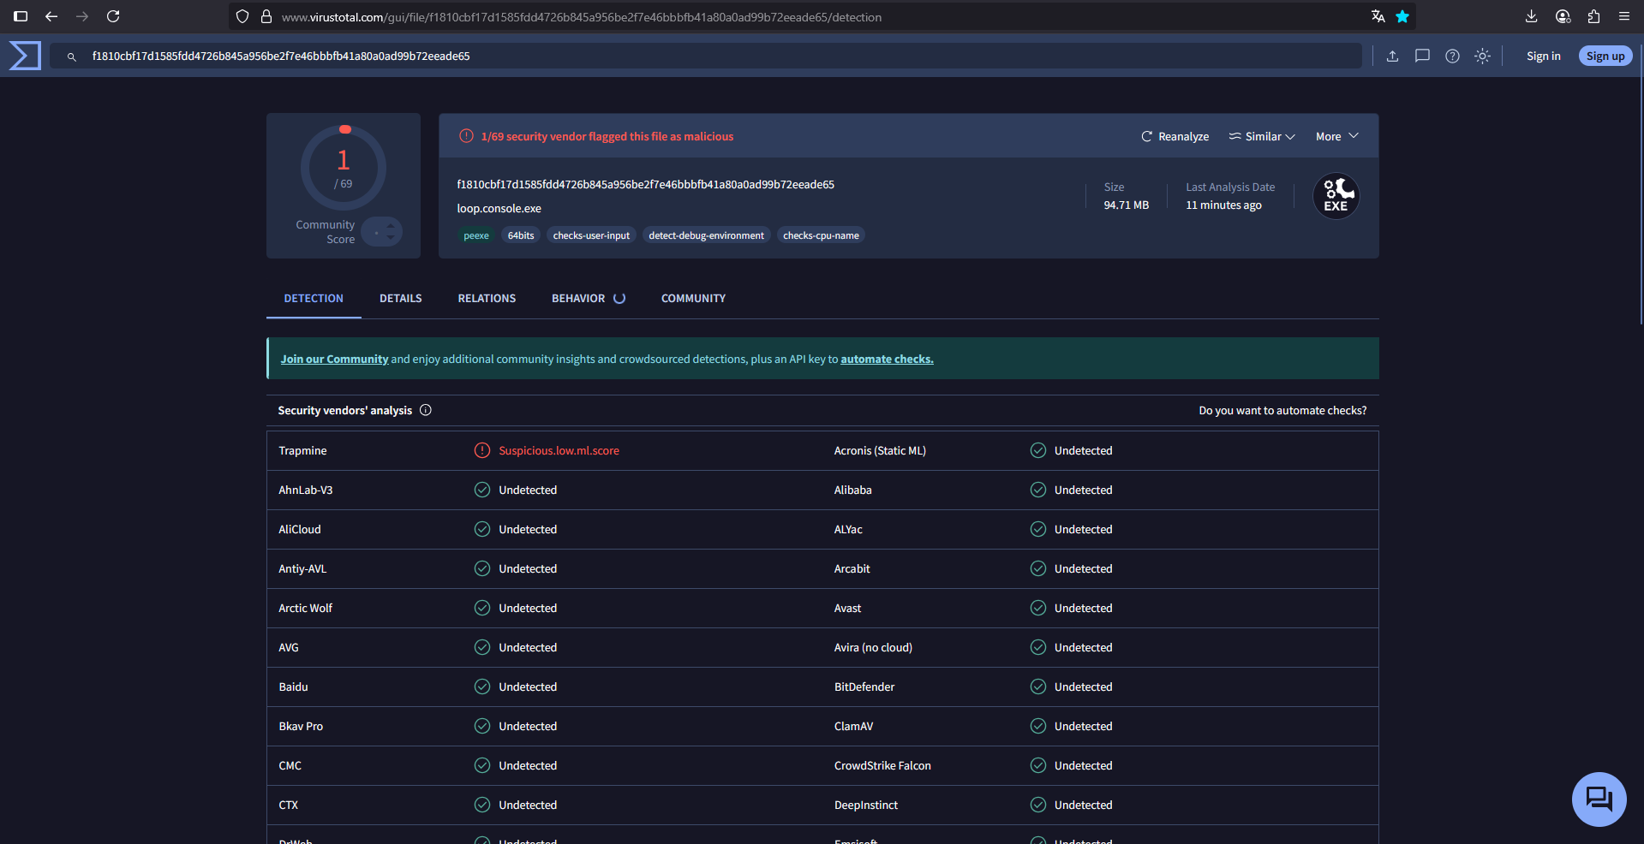Screen dimensions: 1644x844
Task: Toggle the light/dark theme sun icon
Action: pos(1482,56)
